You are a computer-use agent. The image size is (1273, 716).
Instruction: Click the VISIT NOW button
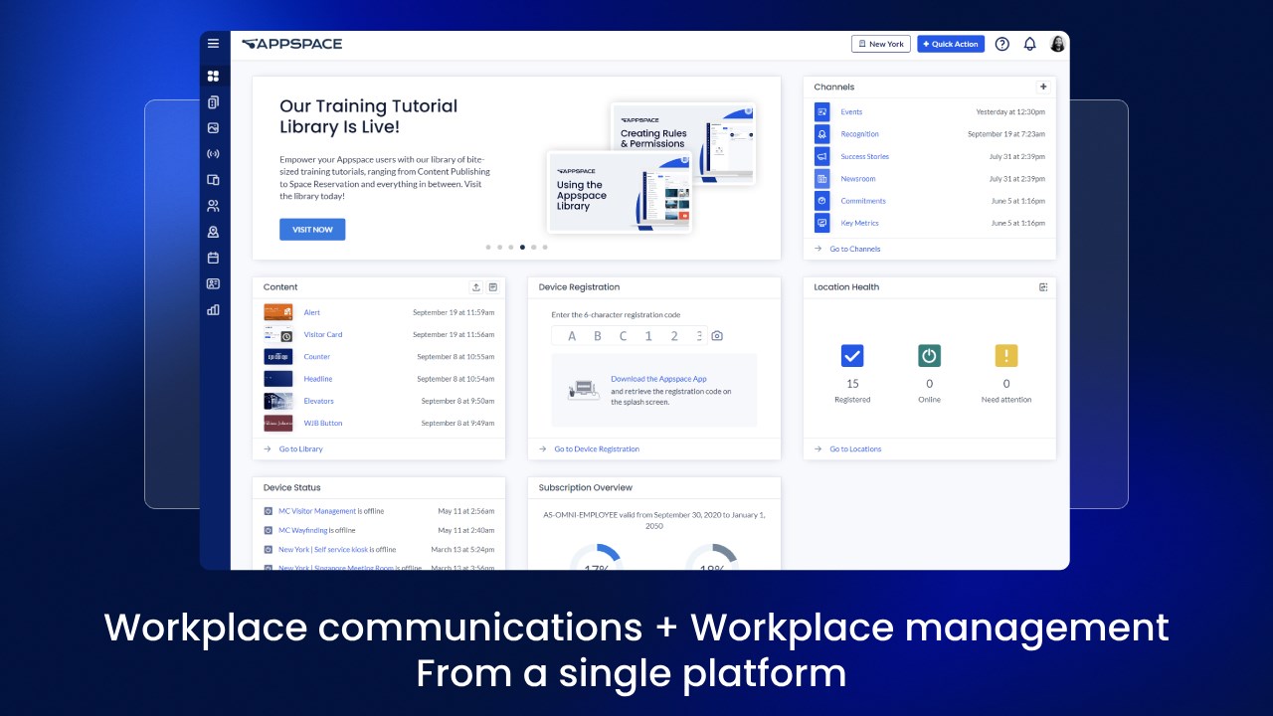click(312, 230)
